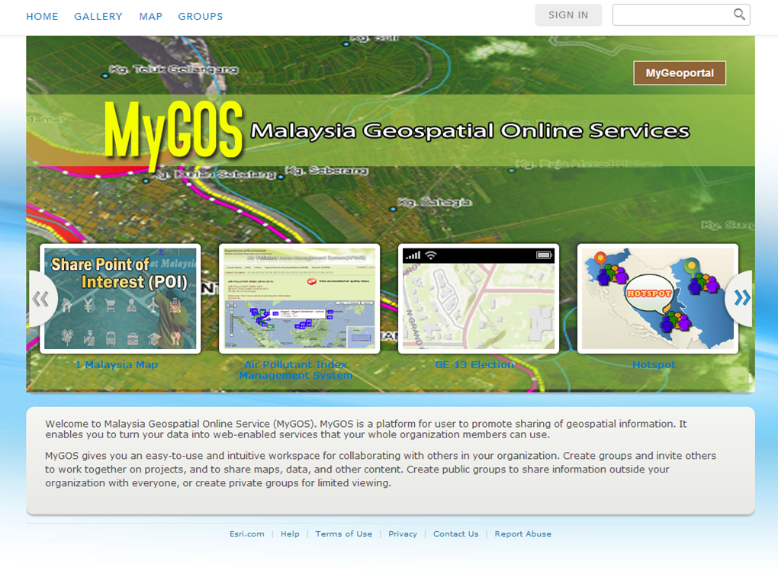Click the Report Abuse footer link
778x580 pixels.
pos(522,534)
